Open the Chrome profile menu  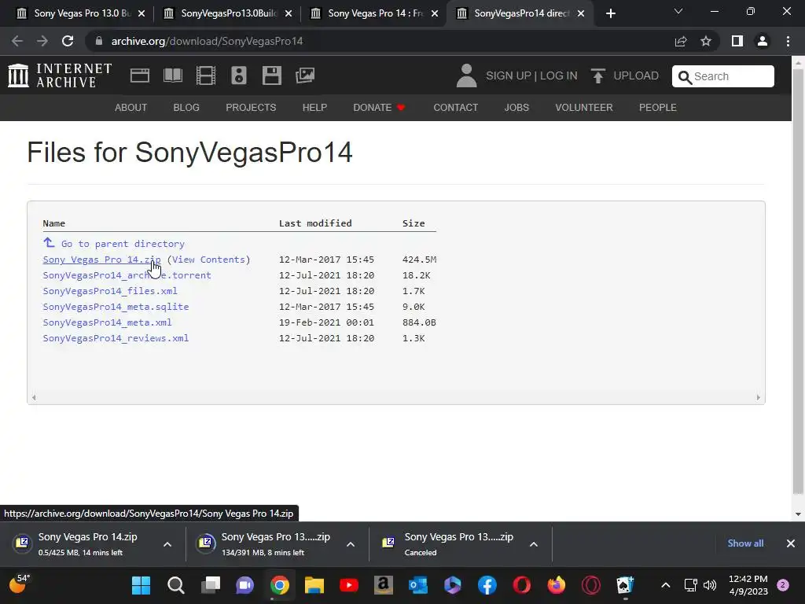tap(763, 41)
